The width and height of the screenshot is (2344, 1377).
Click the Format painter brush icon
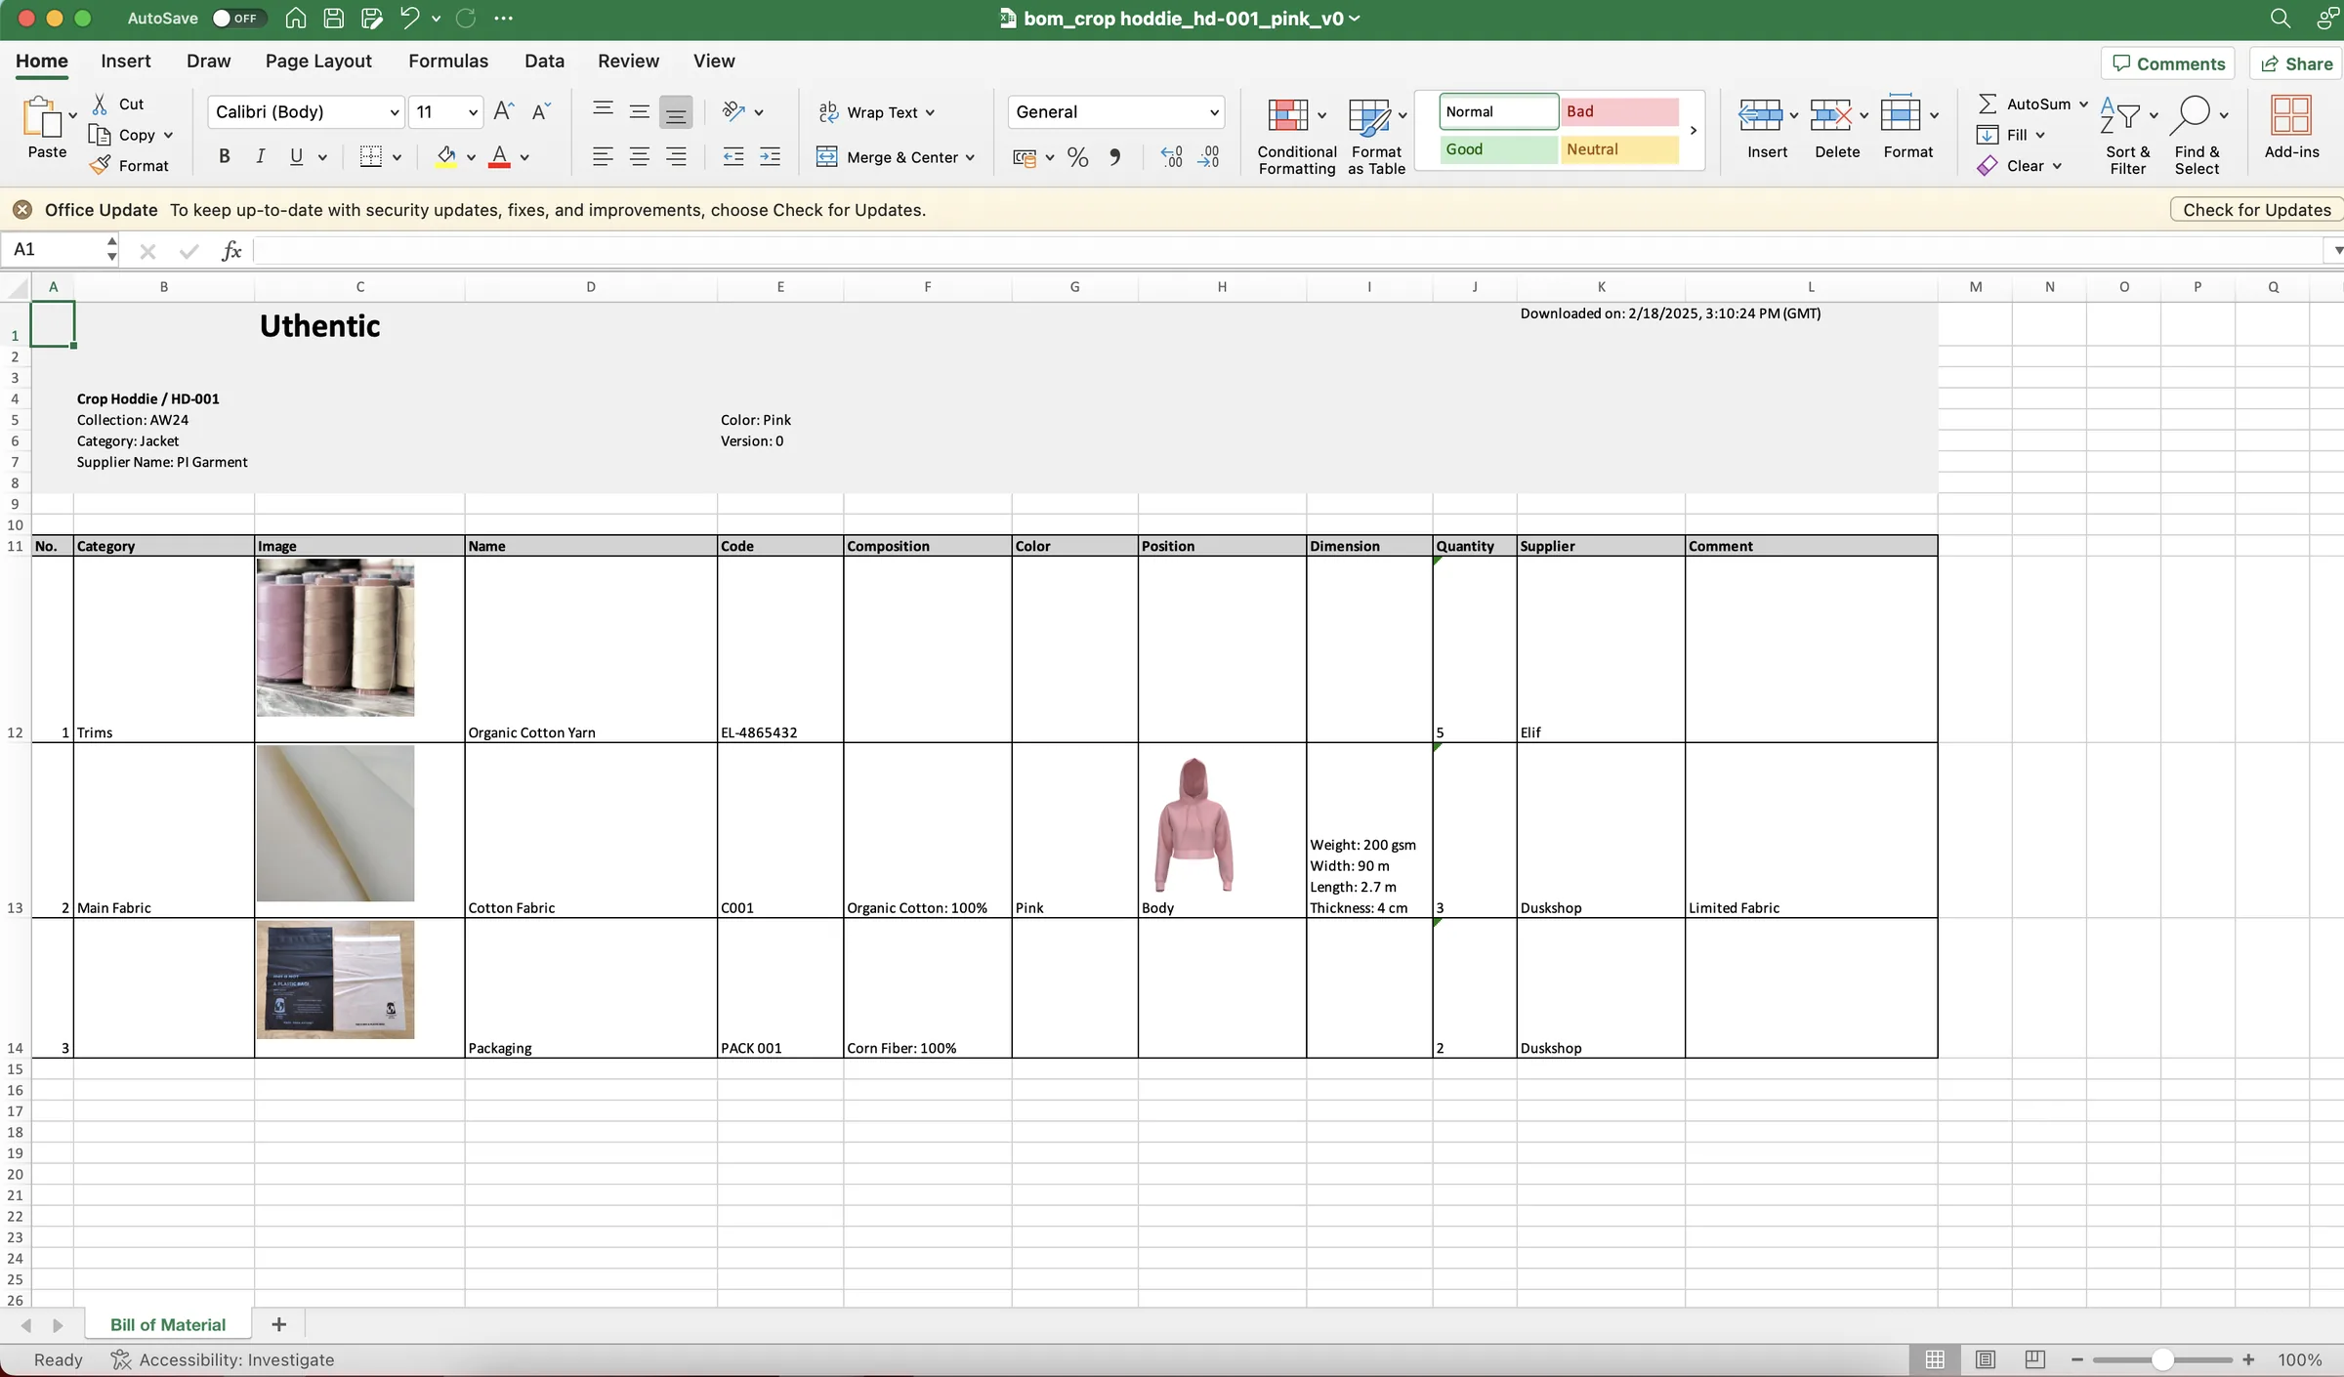tap(100, 165)
